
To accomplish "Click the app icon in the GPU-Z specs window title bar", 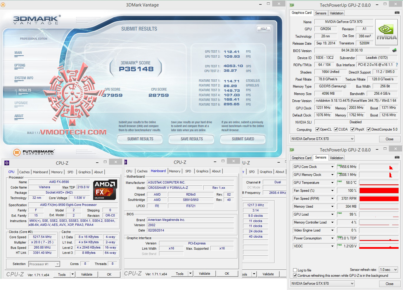I will click(x=292, y=5).
